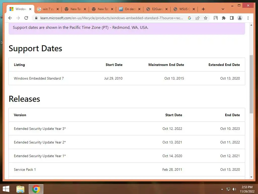The width and height of the screenshot is (258, 194).
Task: Click scrollbar down arrow
Action: (251, 177)
